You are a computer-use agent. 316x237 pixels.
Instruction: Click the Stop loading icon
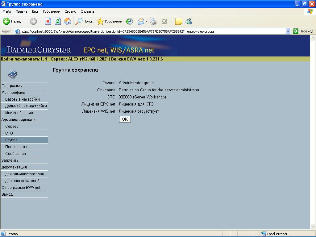(48, 21)
